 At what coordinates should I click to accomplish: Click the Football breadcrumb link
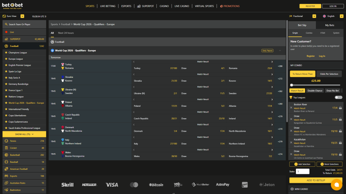pos(66,24)
